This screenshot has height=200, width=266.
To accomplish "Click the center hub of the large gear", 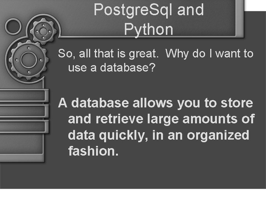I will 29,60.
